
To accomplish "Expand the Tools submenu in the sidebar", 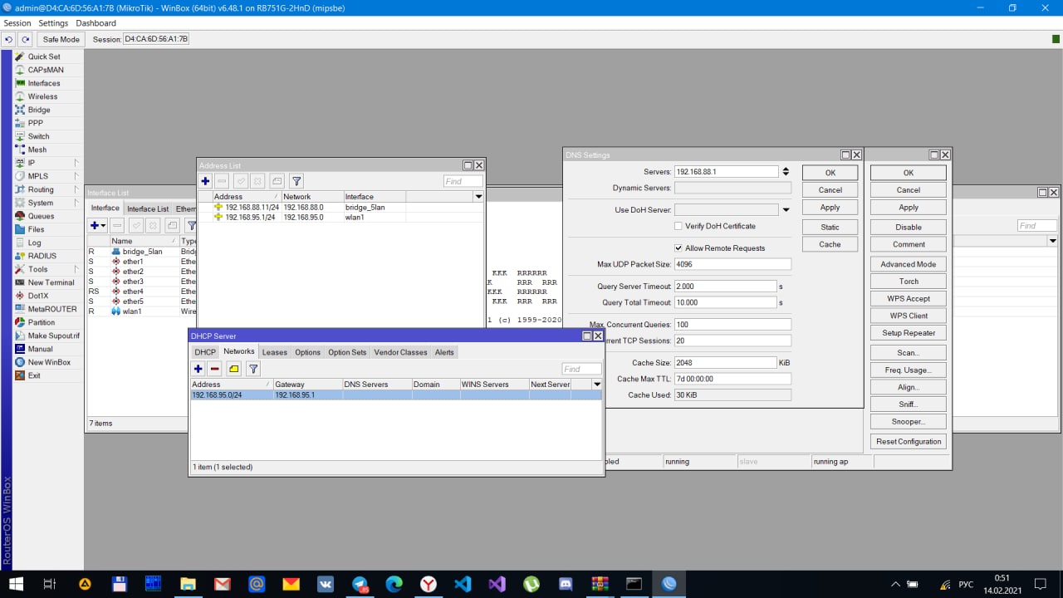I will (x=76, y=269).
